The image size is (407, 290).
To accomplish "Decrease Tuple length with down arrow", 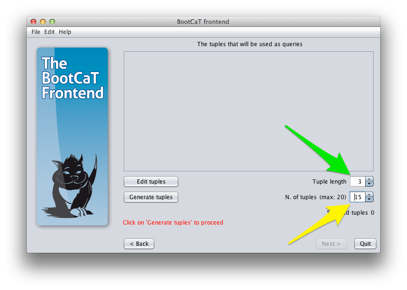I will pos(369,184).
